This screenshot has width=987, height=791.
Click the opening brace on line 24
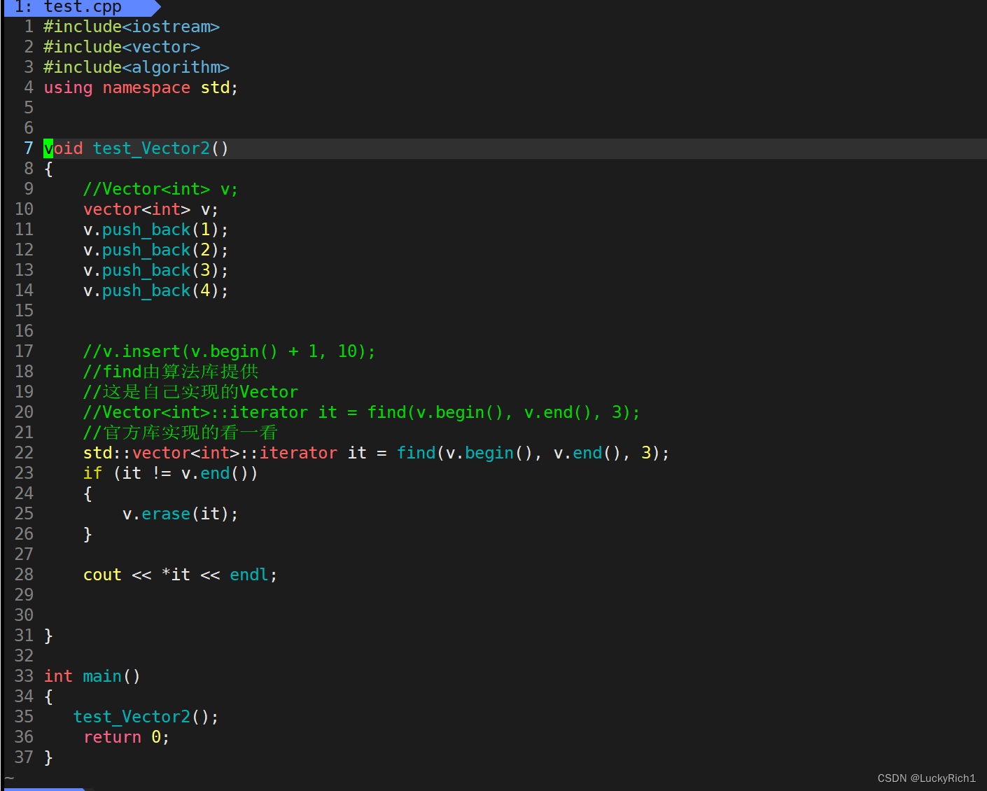click(87, 493)
